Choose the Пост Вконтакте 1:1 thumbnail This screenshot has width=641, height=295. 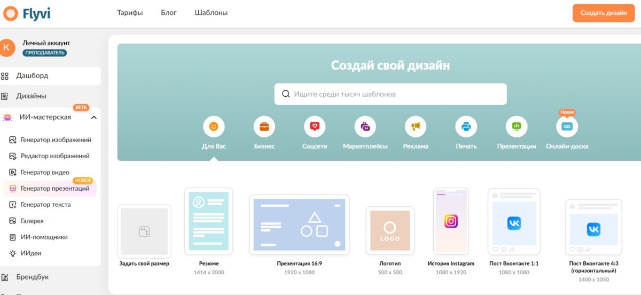514,221
